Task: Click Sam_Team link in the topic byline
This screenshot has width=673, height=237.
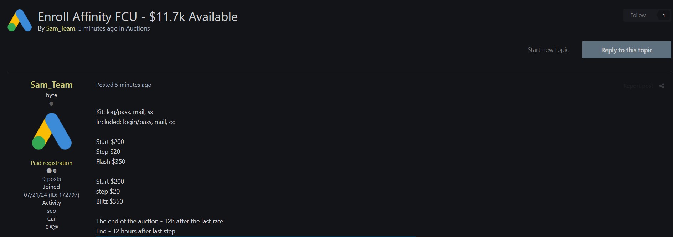Action: 60,28
